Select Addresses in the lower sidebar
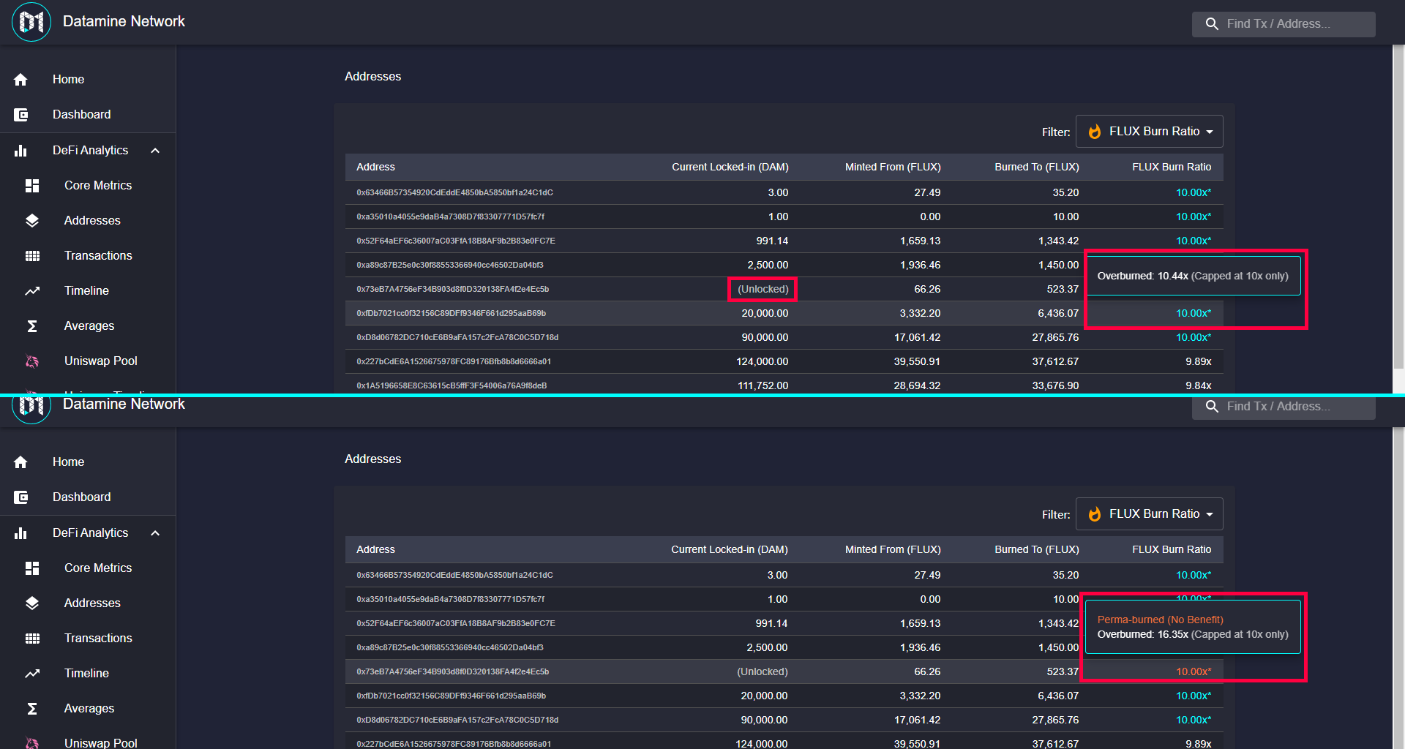Image resolution: width=1405 pixels, height=749 pixels. point(88,603)
